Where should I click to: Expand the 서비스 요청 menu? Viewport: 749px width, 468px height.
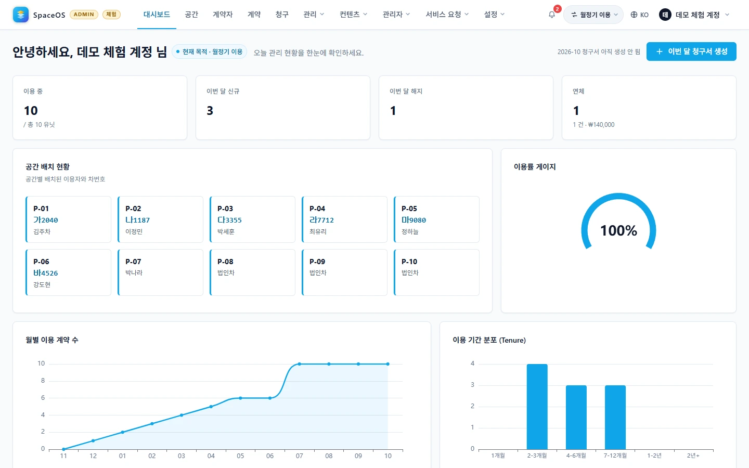tap(447, 15)
